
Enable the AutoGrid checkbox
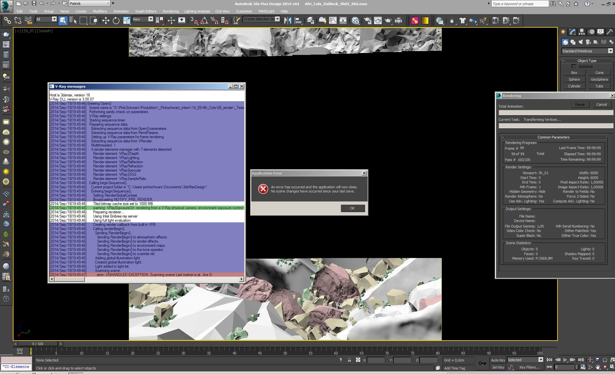point(574,67)
